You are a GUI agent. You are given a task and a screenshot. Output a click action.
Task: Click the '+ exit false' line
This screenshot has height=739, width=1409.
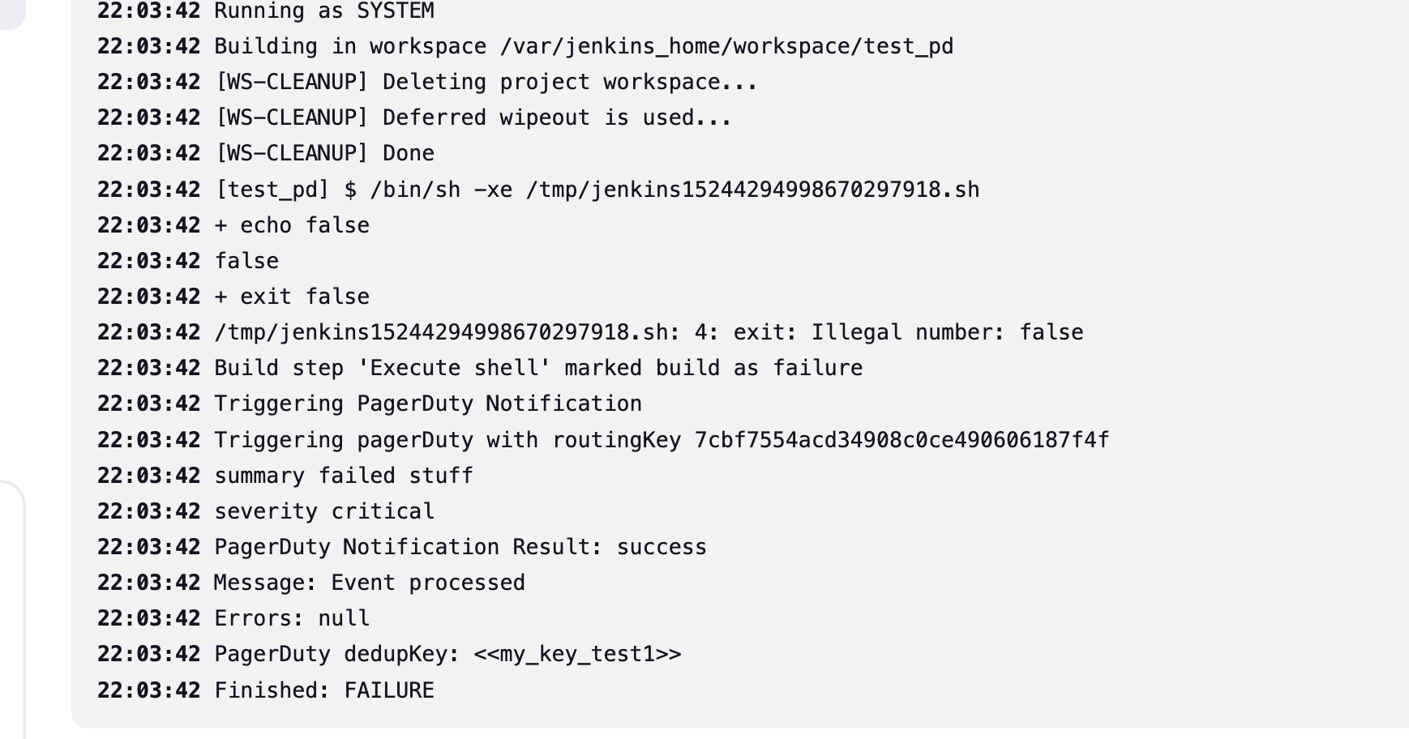[292, 297]
